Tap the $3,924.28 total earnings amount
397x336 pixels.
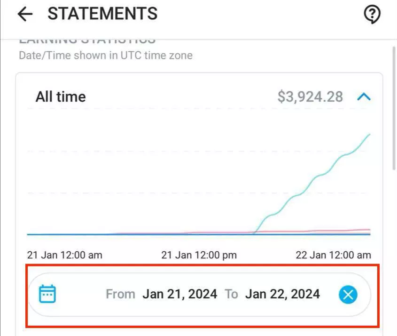310,97
